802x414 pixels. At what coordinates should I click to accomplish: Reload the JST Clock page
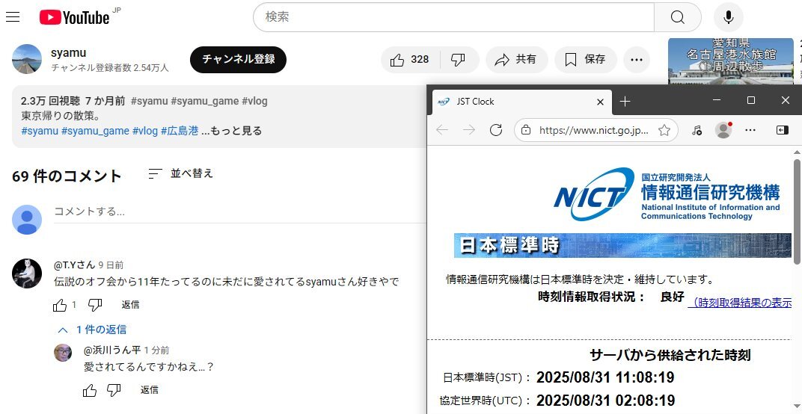coord(495,130)
